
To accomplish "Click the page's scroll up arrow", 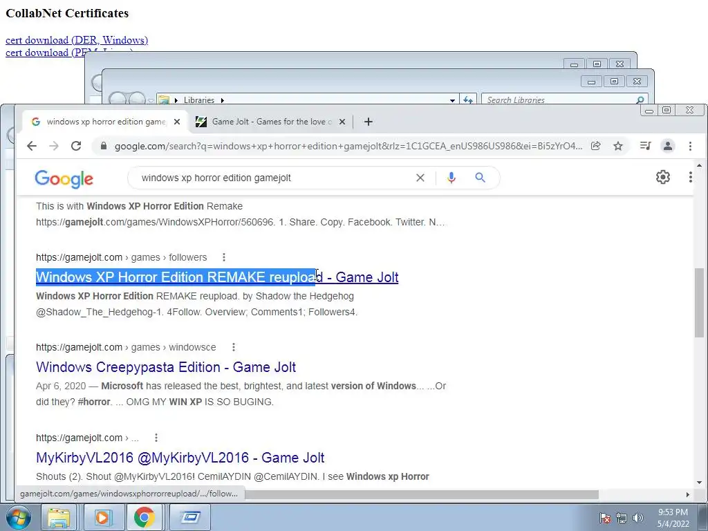I will (x=699, y=165).
